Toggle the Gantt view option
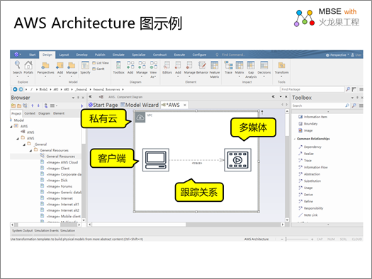Image resolution: width=372 pixels, height=279 pixels. (98, 69)
